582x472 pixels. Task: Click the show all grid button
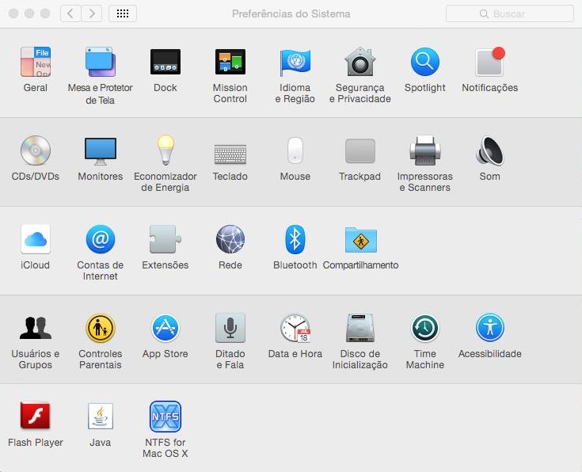coord(123,13)
